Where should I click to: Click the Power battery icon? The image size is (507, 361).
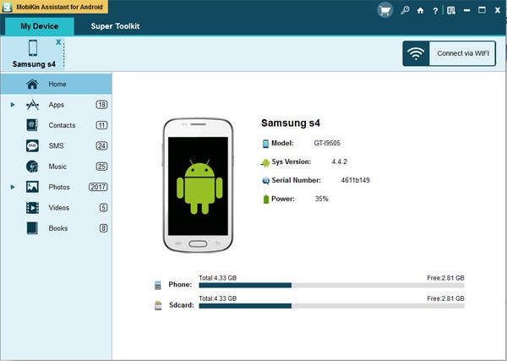(266, 200)
